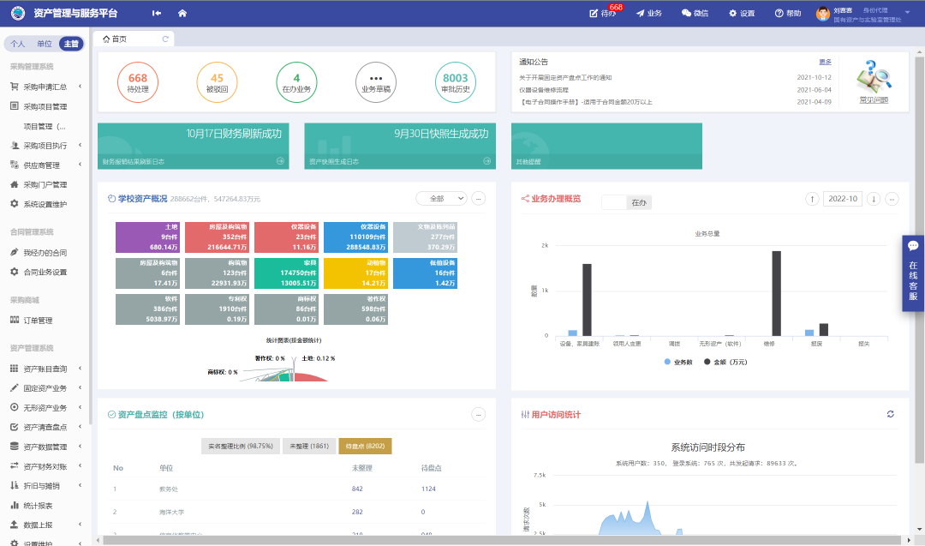Image resolution: width=925 pixels, height=546 pixels.
Task: Open the notice 关于开展固定资产盘点工作的通知
Action: [x=565, y=78]
